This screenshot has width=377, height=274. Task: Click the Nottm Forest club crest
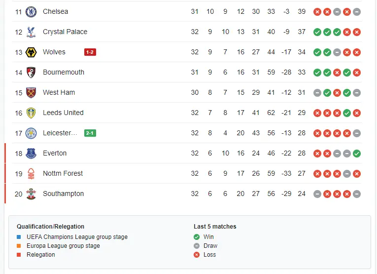[31, 173]
